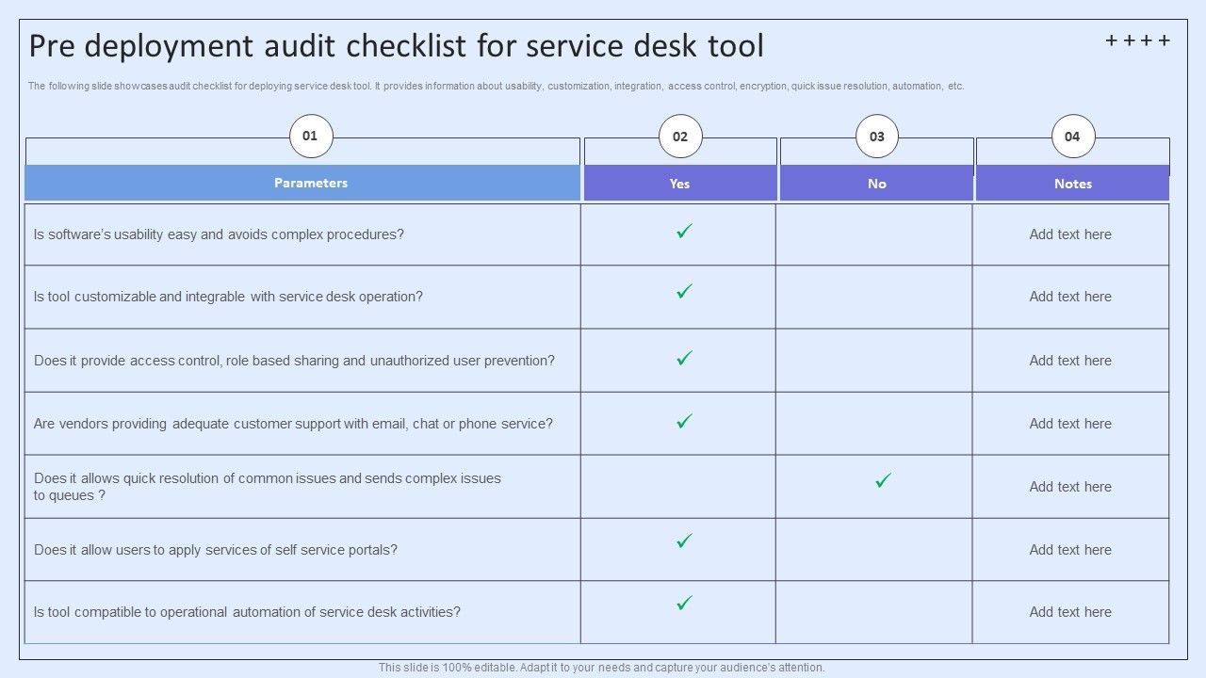Click 'Are vendors providing adequate customer support' question
1206x678 pixels.
[293, 424]
